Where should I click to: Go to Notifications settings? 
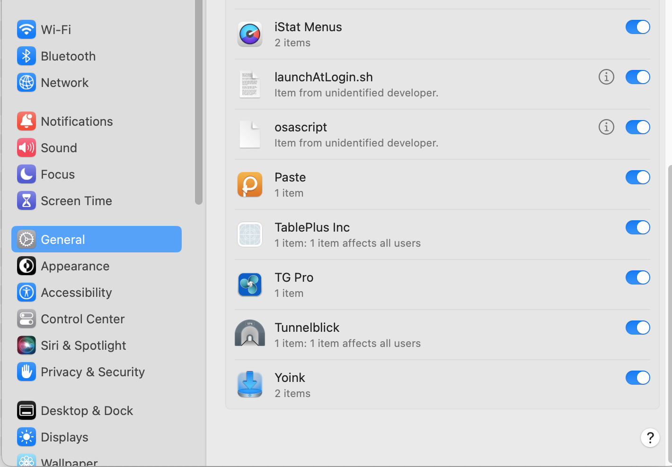[x=97, y=121]
